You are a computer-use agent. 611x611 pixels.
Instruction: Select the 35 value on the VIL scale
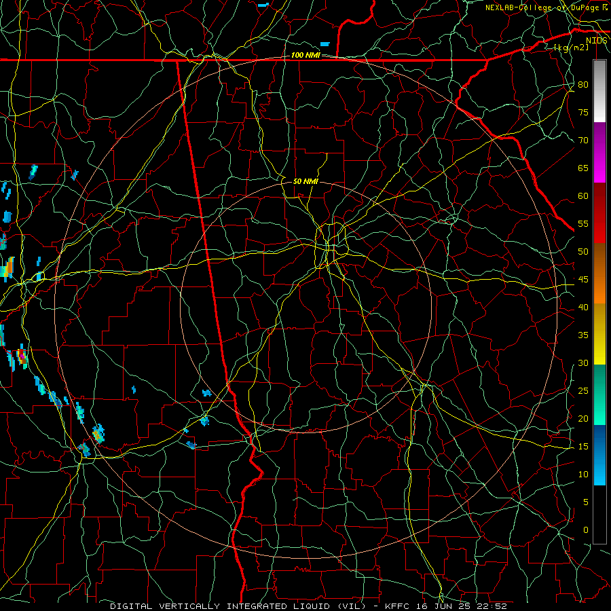click(x=583, y=335)
